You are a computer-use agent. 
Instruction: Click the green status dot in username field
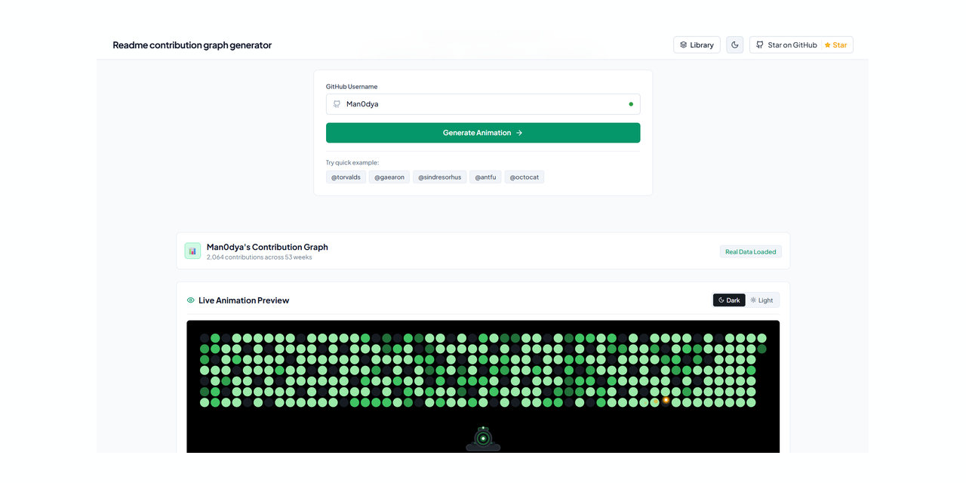click(x=631, y=104)
